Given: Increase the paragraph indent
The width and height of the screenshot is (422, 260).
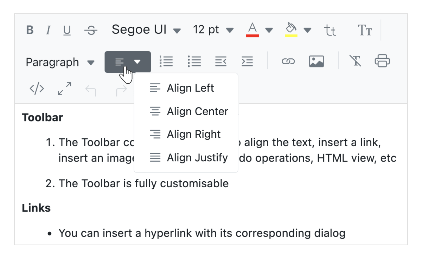Looking at the screenshot, I should click(247, 61).
